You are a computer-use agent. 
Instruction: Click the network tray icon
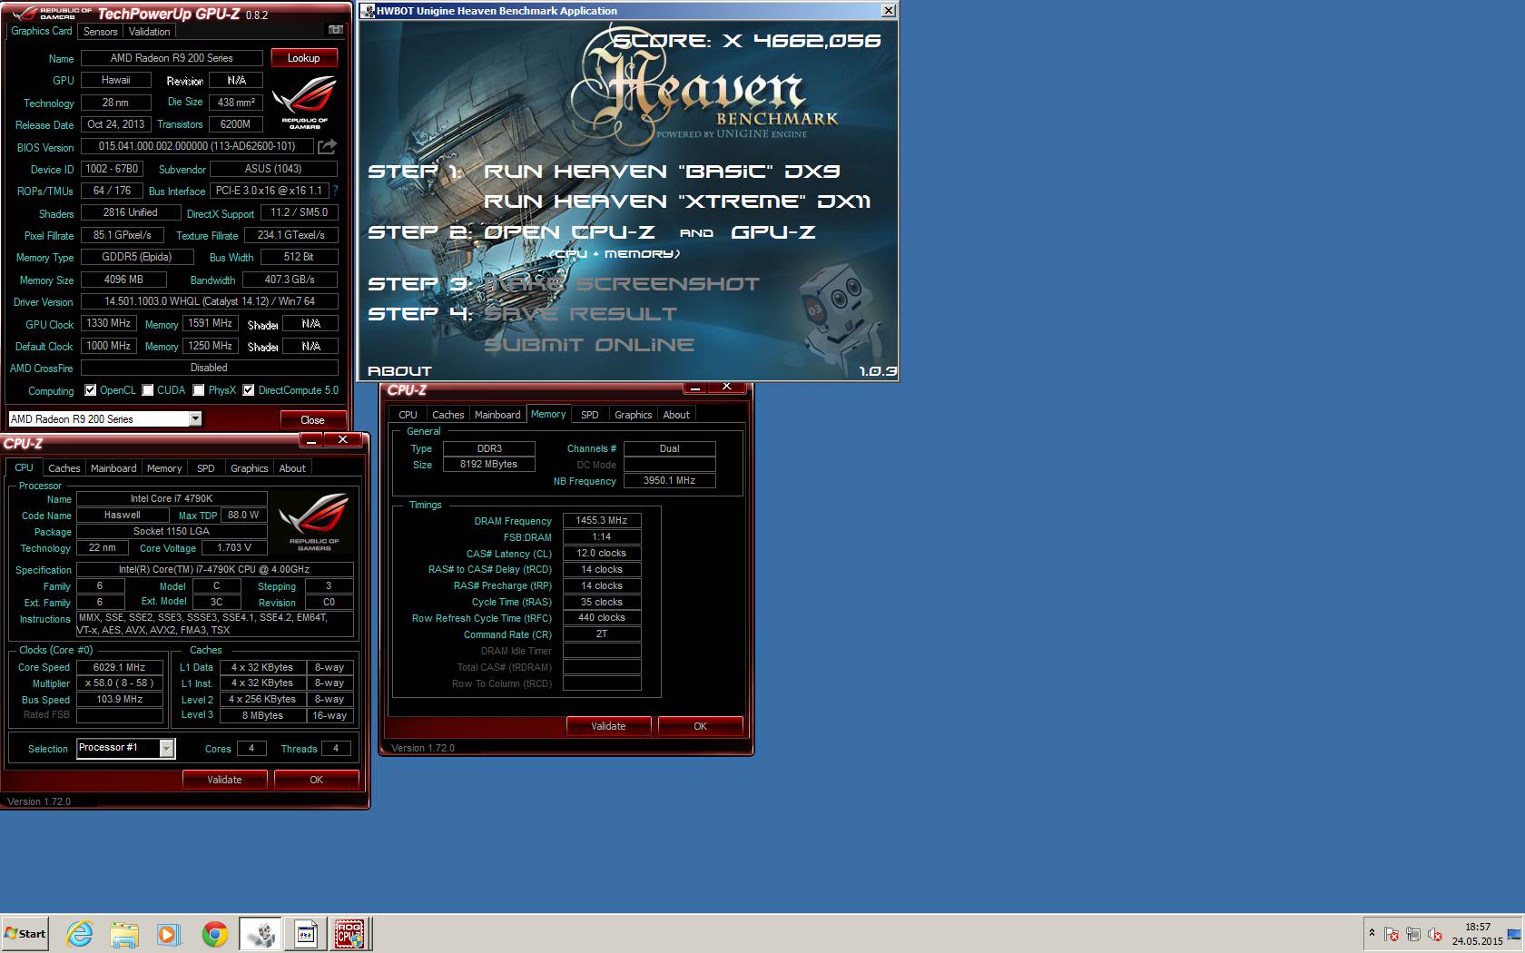[1413, 934]
